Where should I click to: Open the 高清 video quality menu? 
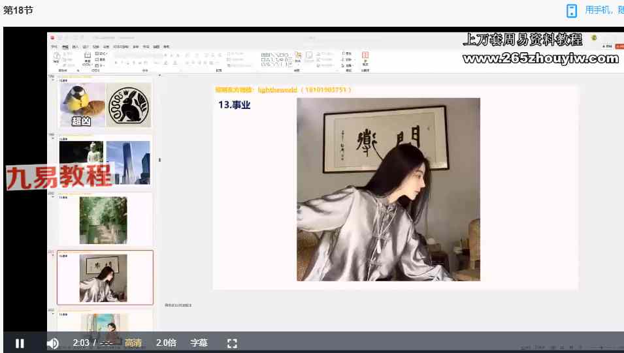133,343
